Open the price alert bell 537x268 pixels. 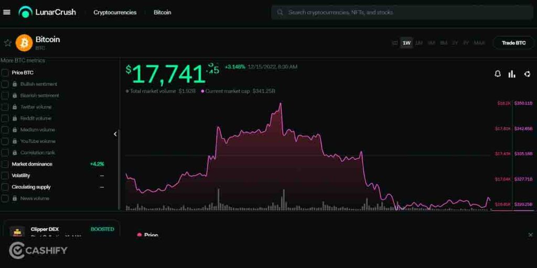point(498,74)
